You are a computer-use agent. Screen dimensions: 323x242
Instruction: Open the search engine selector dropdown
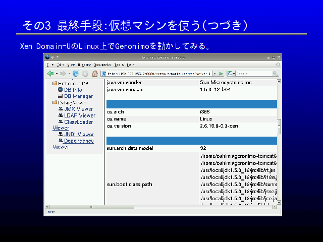pos(234,74)
